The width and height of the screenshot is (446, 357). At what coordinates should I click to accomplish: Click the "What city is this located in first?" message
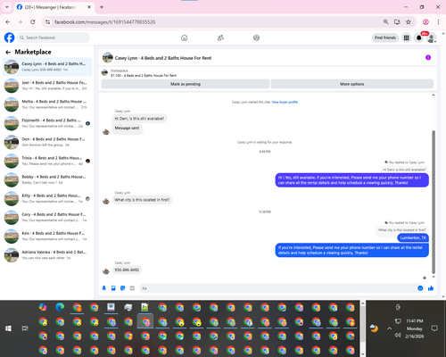click(142, 200)
